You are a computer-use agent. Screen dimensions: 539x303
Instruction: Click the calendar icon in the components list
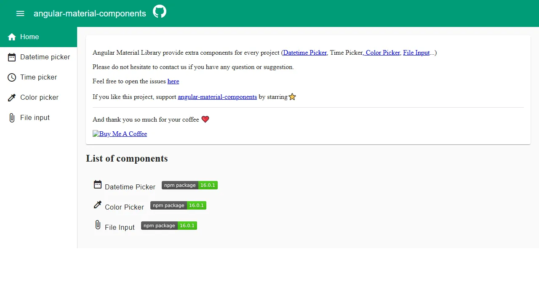click(x=97, y=184)
